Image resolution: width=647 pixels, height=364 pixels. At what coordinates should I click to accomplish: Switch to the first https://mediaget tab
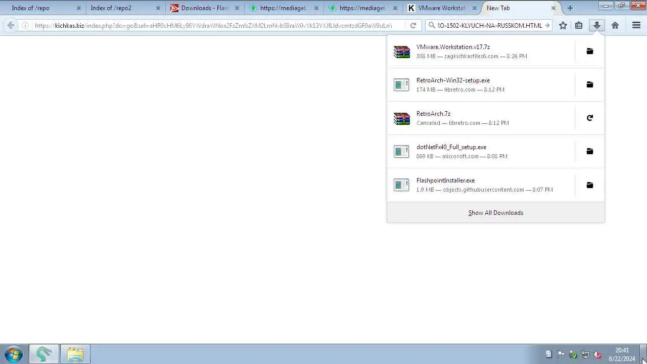click(284, 8)
